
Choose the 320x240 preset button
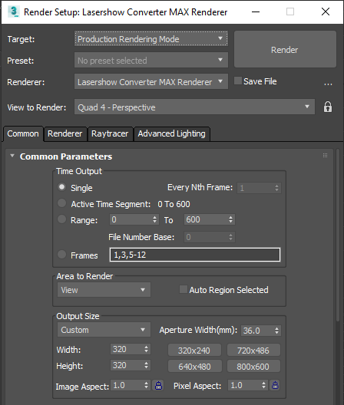[x=194, y=351]
